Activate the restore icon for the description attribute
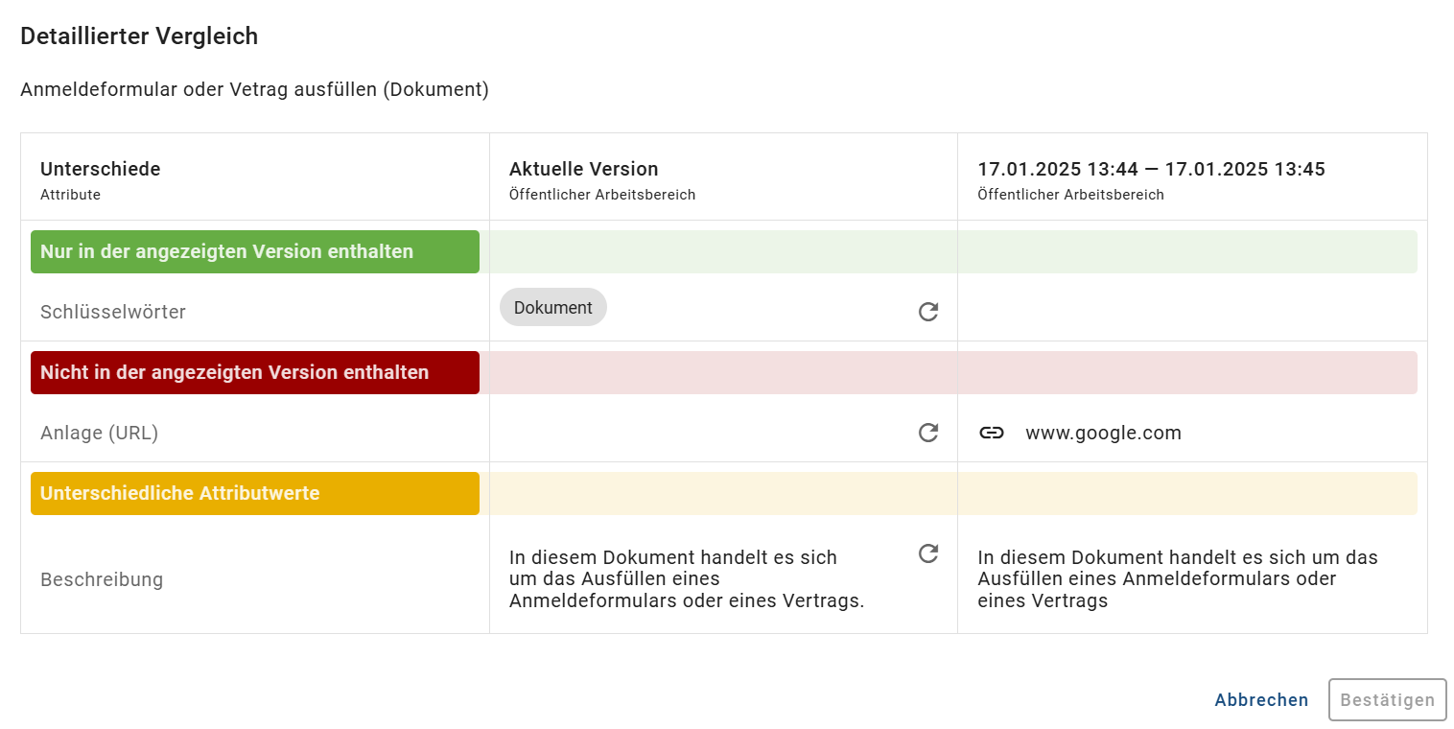1454x729 pixels. click(927, 554)
